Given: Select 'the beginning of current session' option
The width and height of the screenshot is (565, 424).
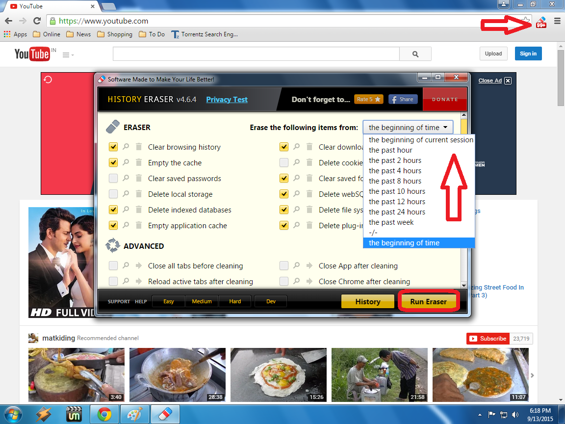Looking at the screenshot, I should click(x=419, y=140).
